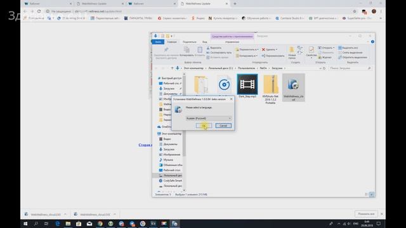Click Переименовать in the ribbon
The height and width of the screenshot is (228, 406).
coord(273,56)
